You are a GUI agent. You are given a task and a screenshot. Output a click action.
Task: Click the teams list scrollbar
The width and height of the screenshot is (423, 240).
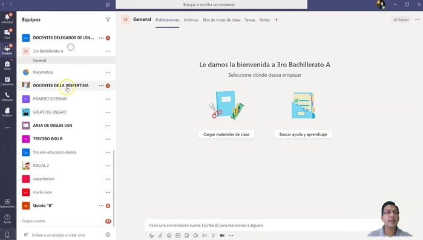114,188
